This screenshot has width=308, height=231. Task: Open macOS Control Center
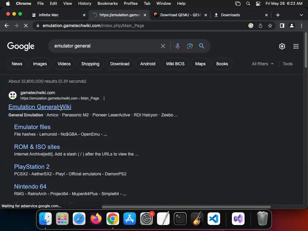[x=258, y=4]
